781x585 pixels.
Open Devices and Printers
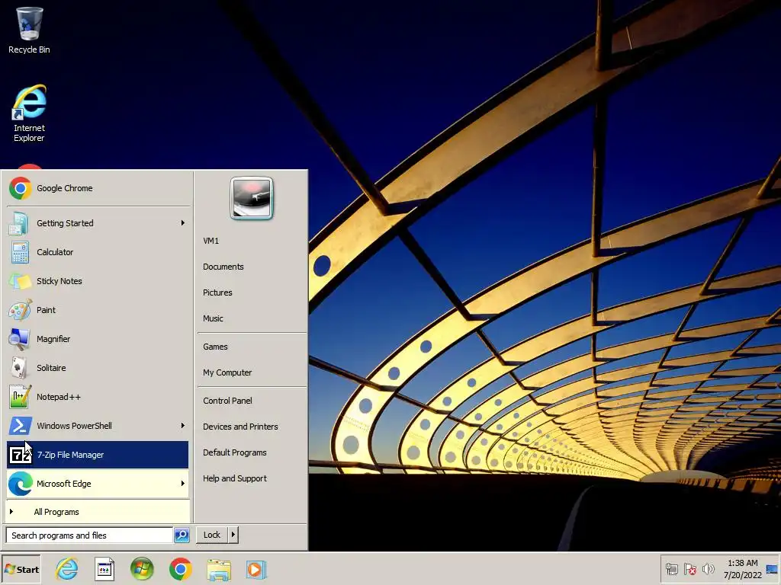[240, 427]
